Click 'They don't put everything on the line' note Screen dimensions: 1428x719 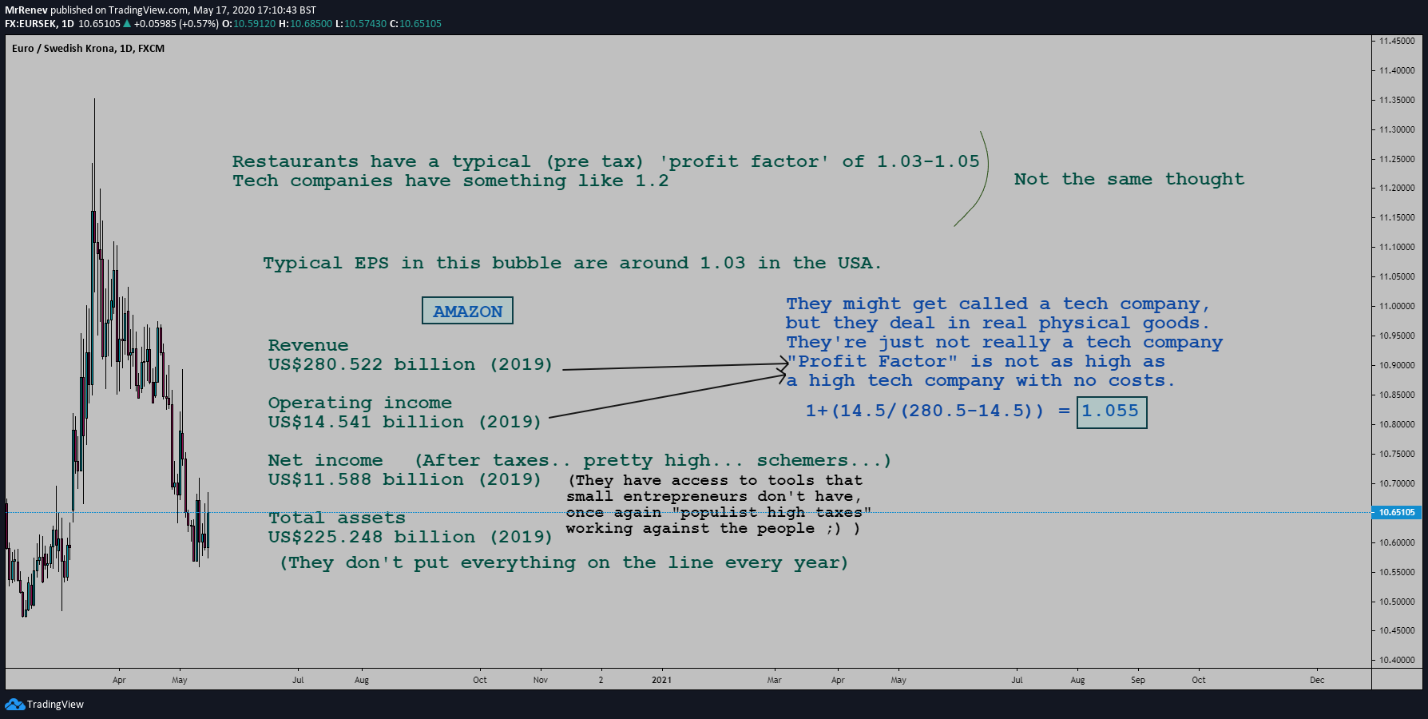[x=564, y=562]
